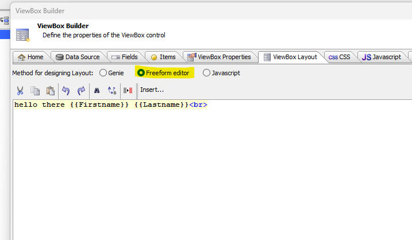Click the Cut scissors icon
The height and width of the screenshot is (240, 412).
(x=20, y=90)
